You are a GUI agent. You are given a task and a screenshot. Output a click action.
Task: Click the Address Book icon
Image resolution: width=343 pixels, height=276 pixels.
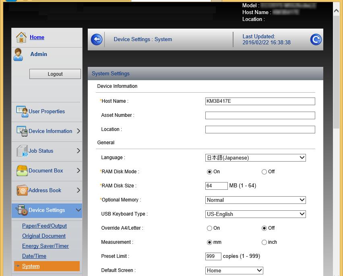22,190
